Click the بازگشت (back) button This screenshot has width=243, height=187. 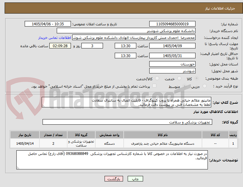(x=113, y=179)
